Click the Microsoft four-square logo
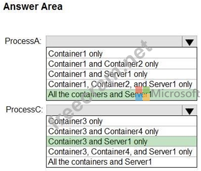201x171 pixels. [143, 93]
